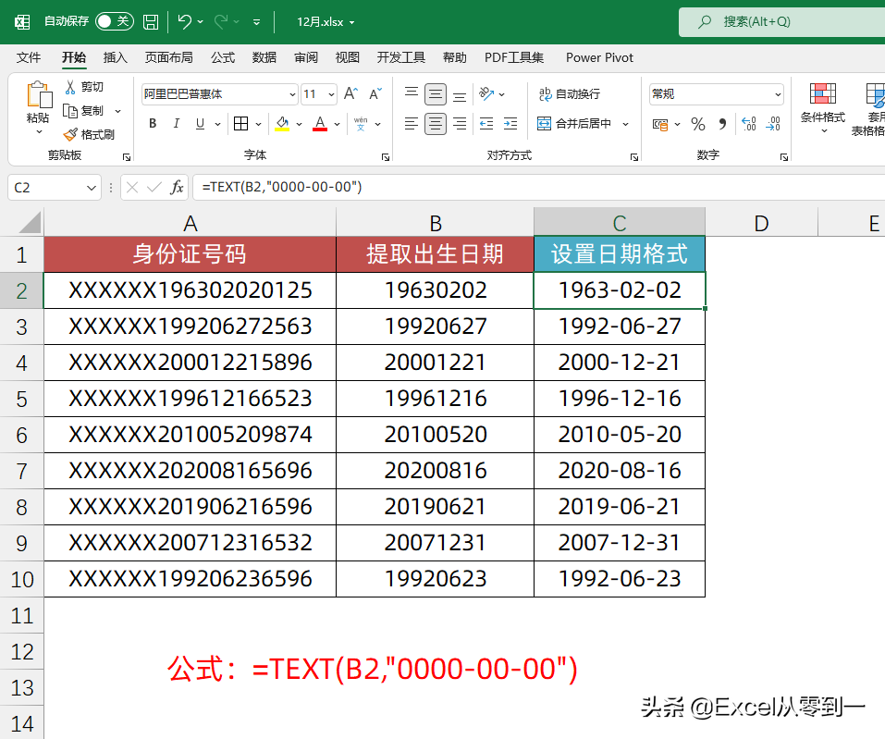Switch to the Power Pivot tab
885x739 pixels.
pyautogui.click(x=599, y=57)
